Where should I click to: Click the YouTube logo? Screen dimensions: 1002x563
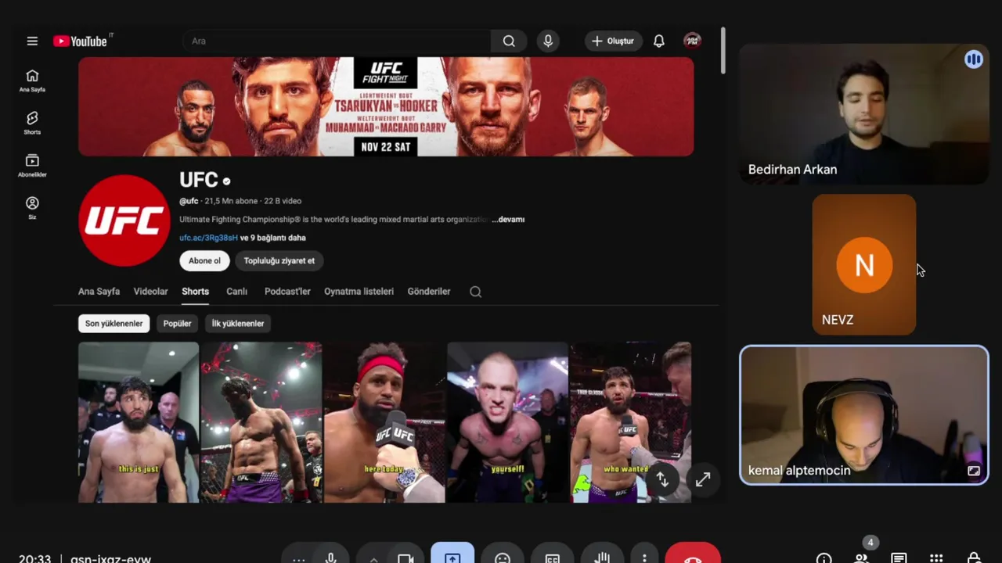[x=80, y=41]
